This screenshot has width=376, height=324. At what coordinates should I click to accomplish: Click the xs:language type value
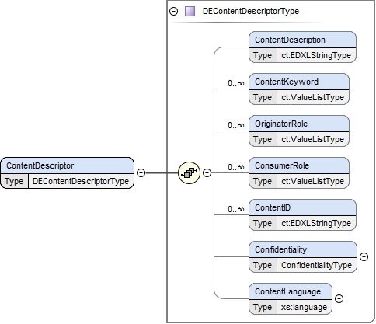click(x=304, y=307)
